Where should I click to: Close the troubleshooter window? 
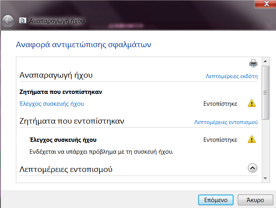point(265,4)
